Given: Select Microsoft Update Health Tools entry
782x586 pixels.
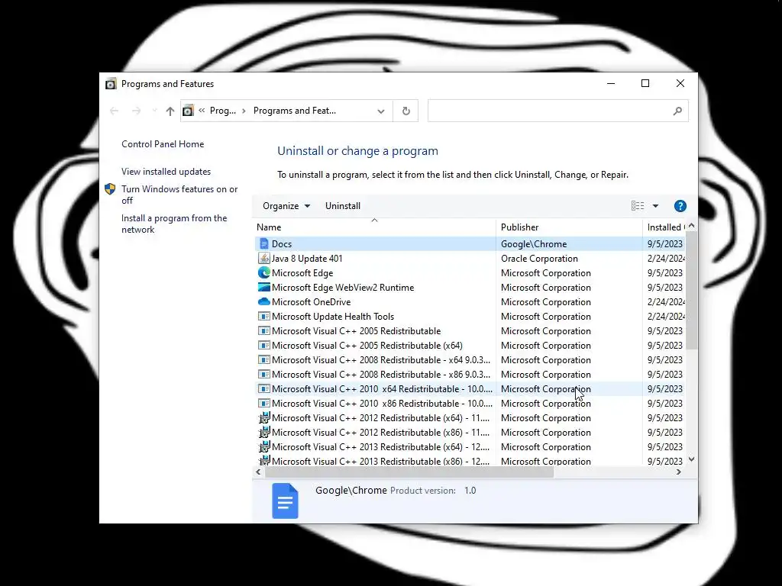Looking at the screenshot, I should click(x=333, y=316).
